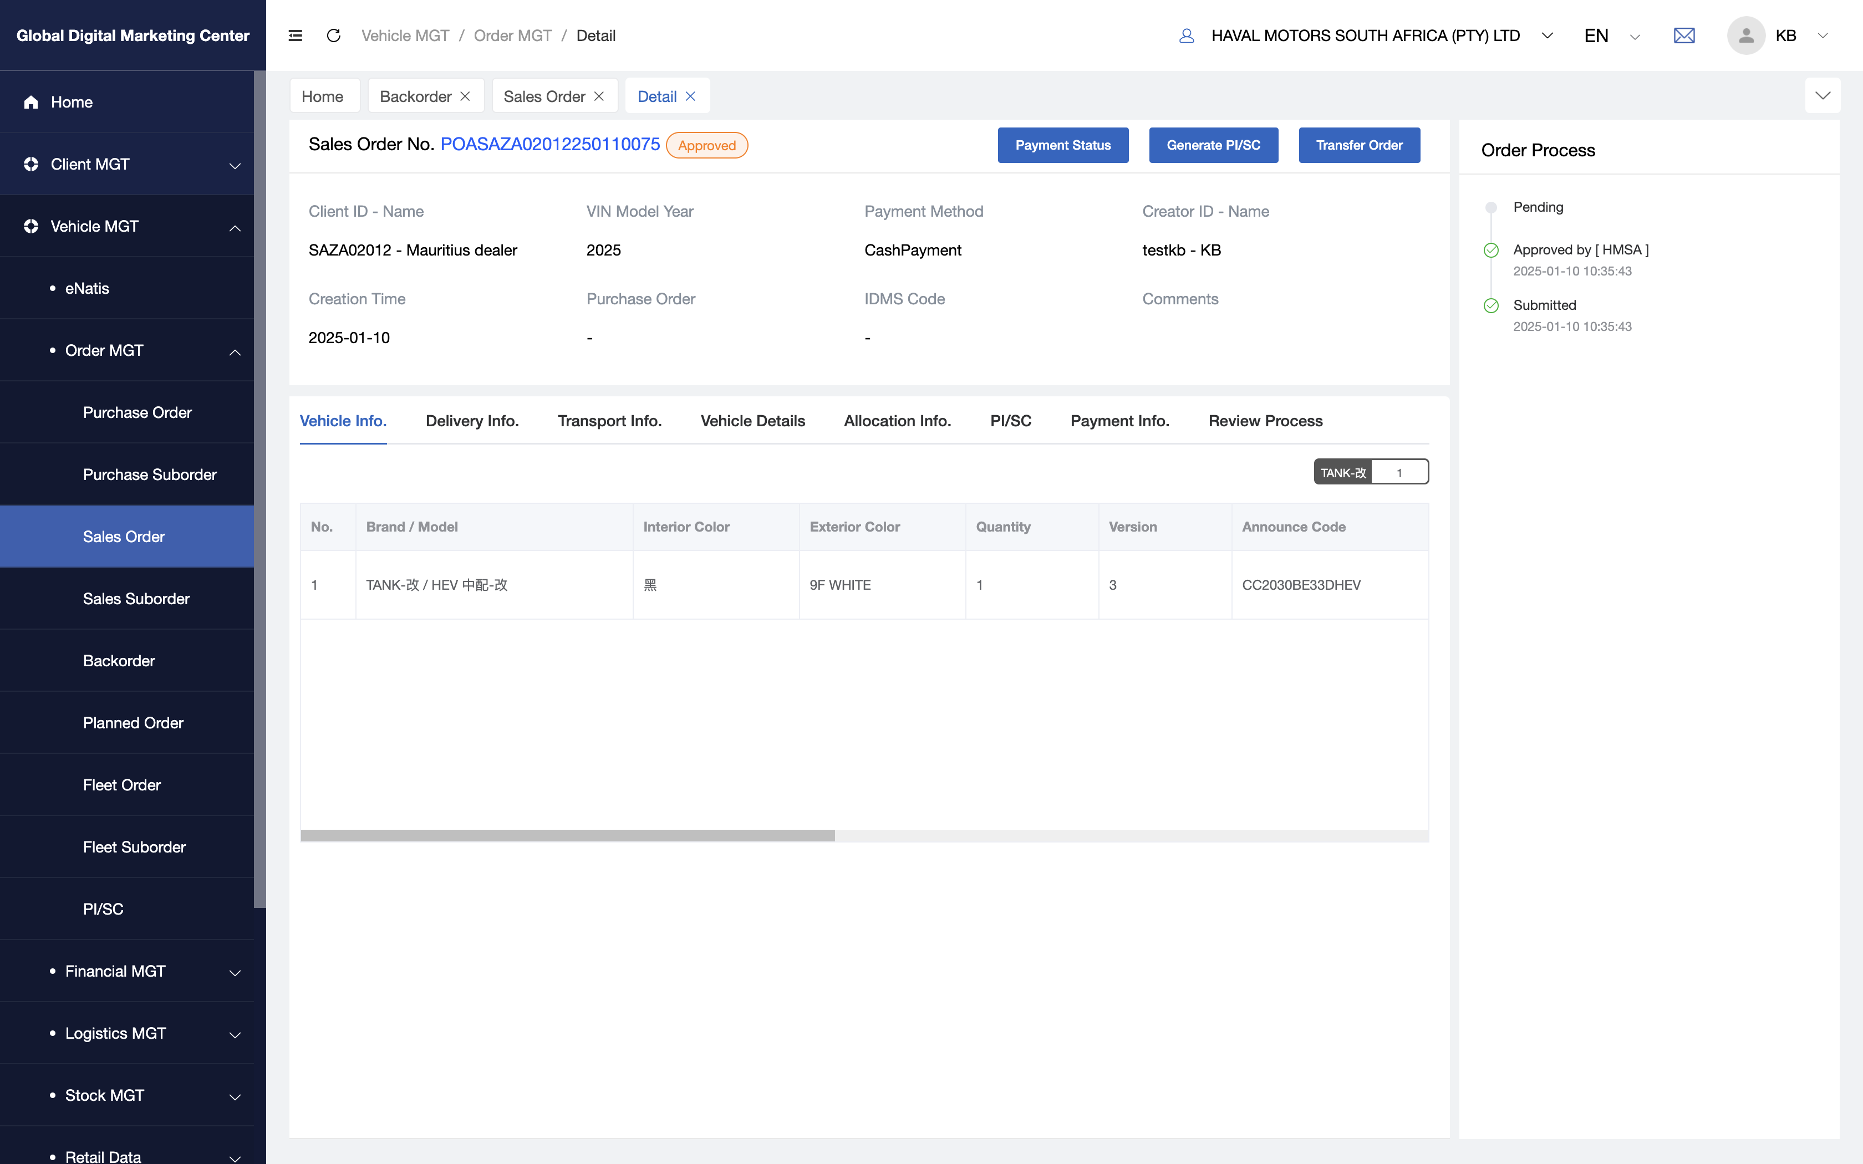The height and width of the screenshot is (1164, 1863).
Task: Click the Submitted step check icon
Action: (1491, 305)
